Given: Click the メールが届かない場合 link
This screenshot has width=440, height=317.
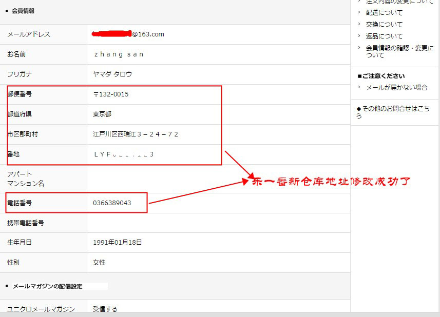Looking at the screenshot, I should point(396,88).
